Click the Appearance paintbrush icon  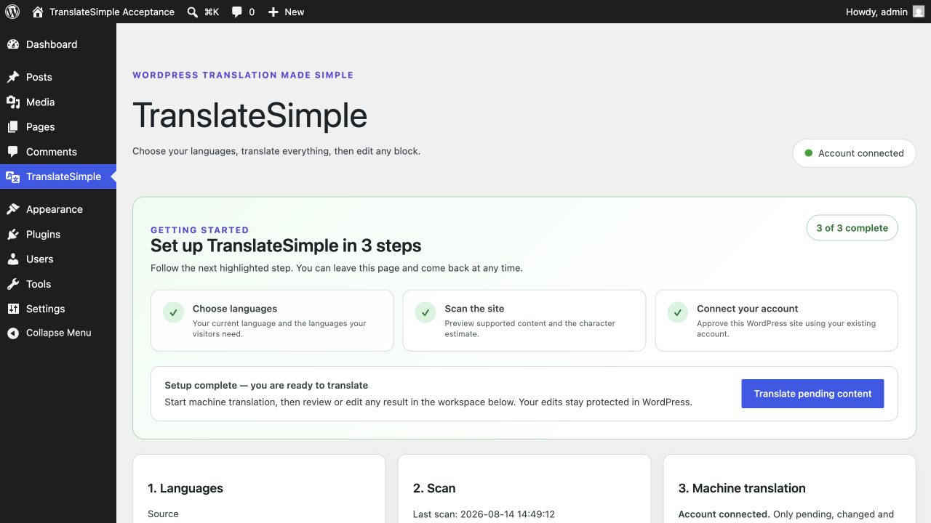pyautogui.click(x=13, y=209)
